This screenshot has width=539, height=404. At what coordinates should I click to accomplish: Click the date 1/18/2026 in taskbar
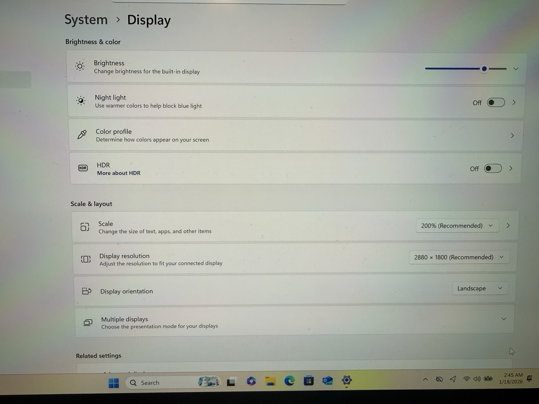tap(511, 382)
